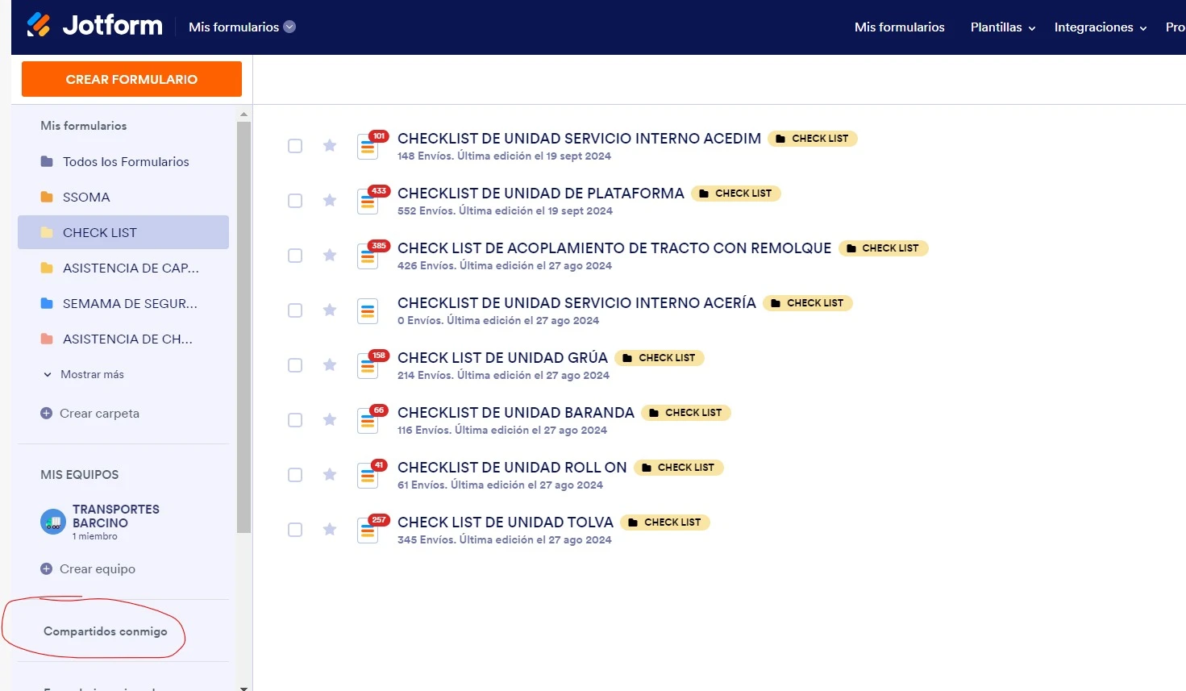Click the sidebar scroll down arrow

click(x=243, y=687)
